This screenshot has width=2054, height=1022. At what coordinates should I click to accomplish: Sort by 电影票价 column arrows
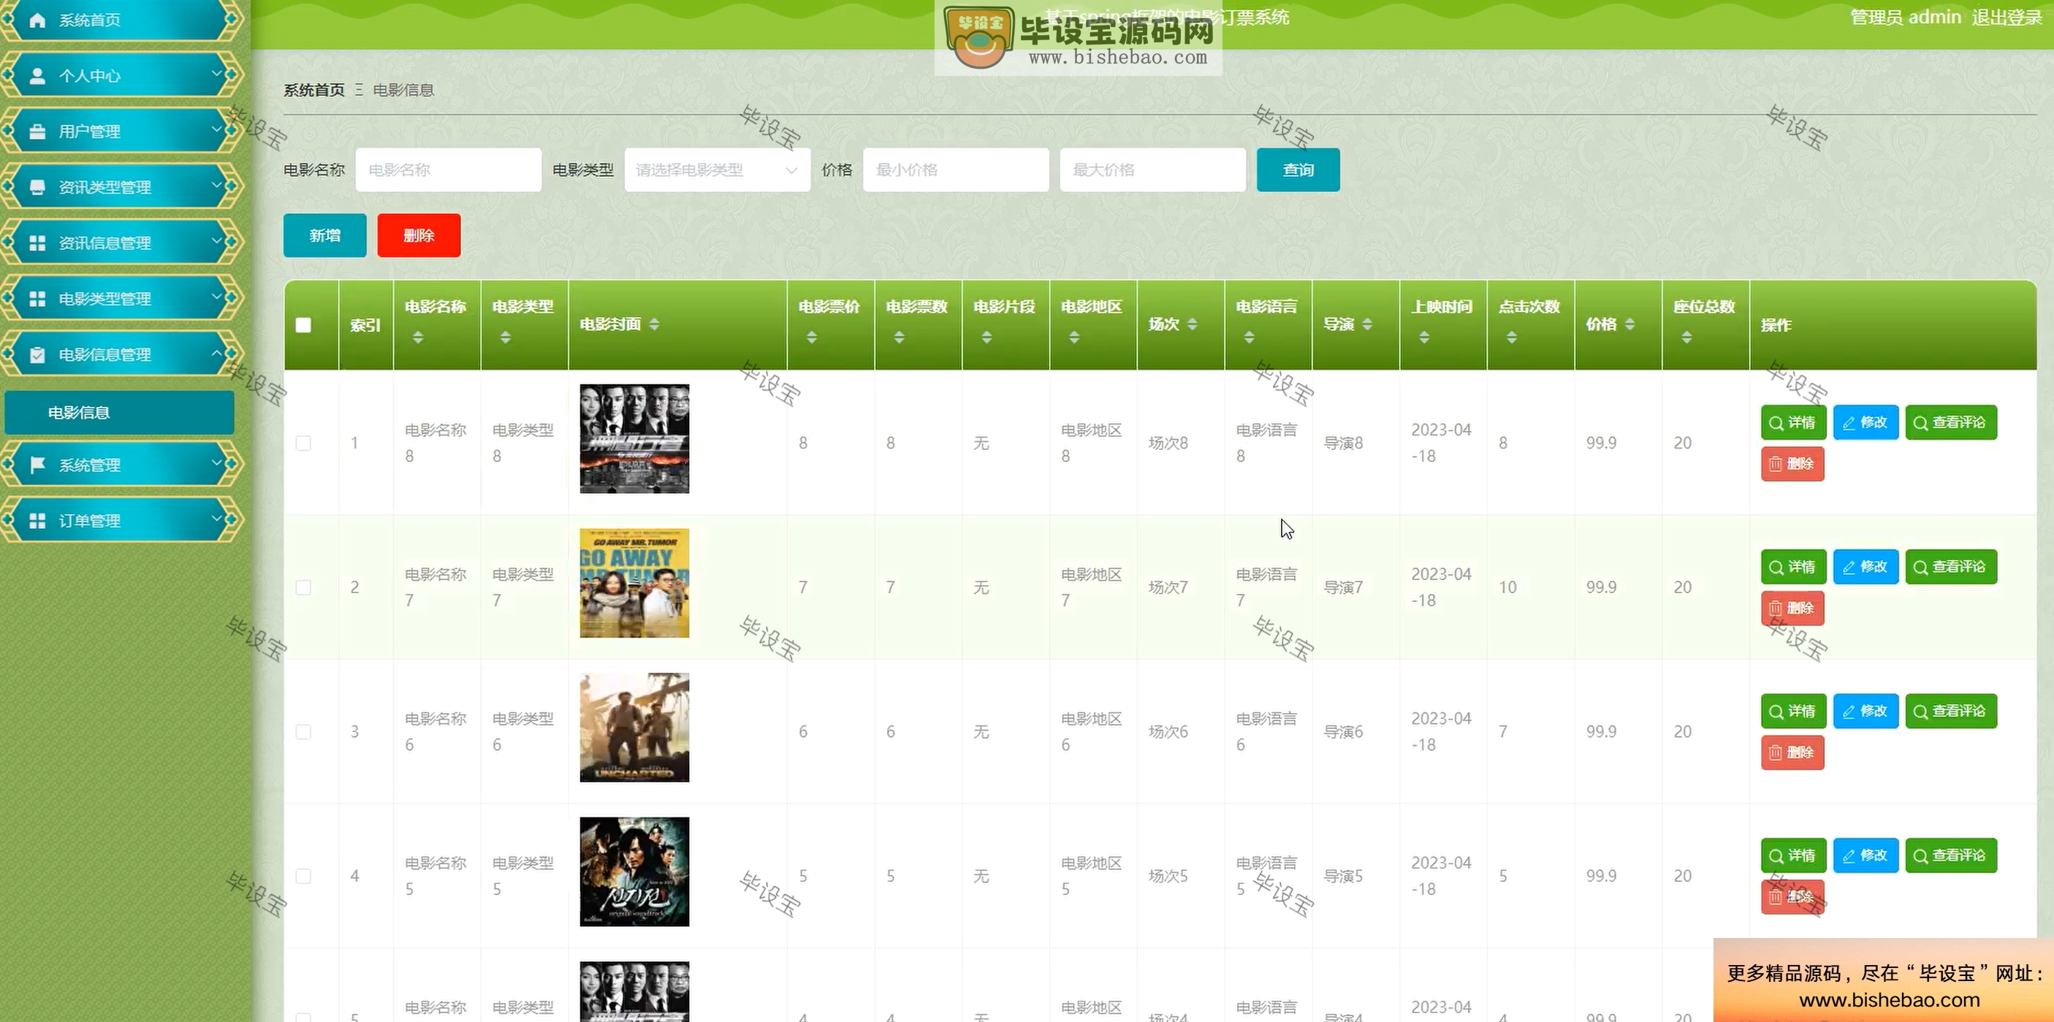[812, 338]
